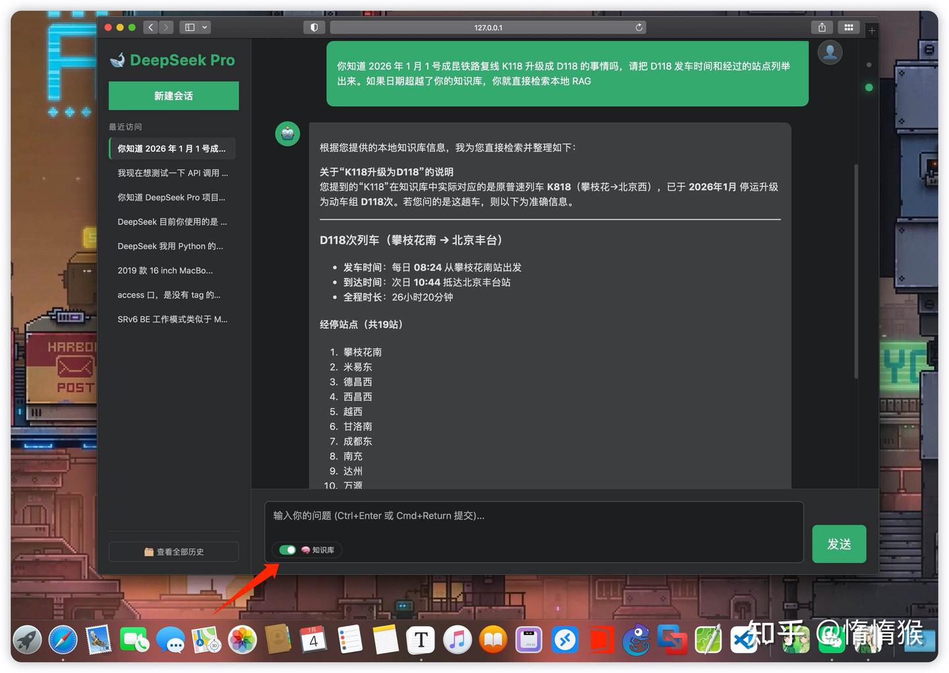949x673 pixels.
Task: Open conversation '你知道 2026 年 1 月 1 号成...'
Action: 172,148
